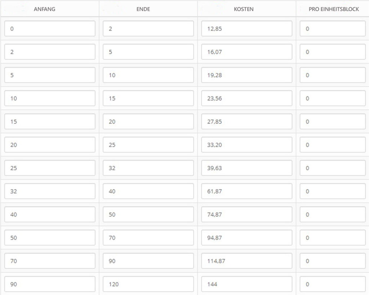
Task: Select the Kosten field with 33,20
Action: point(246,145)
